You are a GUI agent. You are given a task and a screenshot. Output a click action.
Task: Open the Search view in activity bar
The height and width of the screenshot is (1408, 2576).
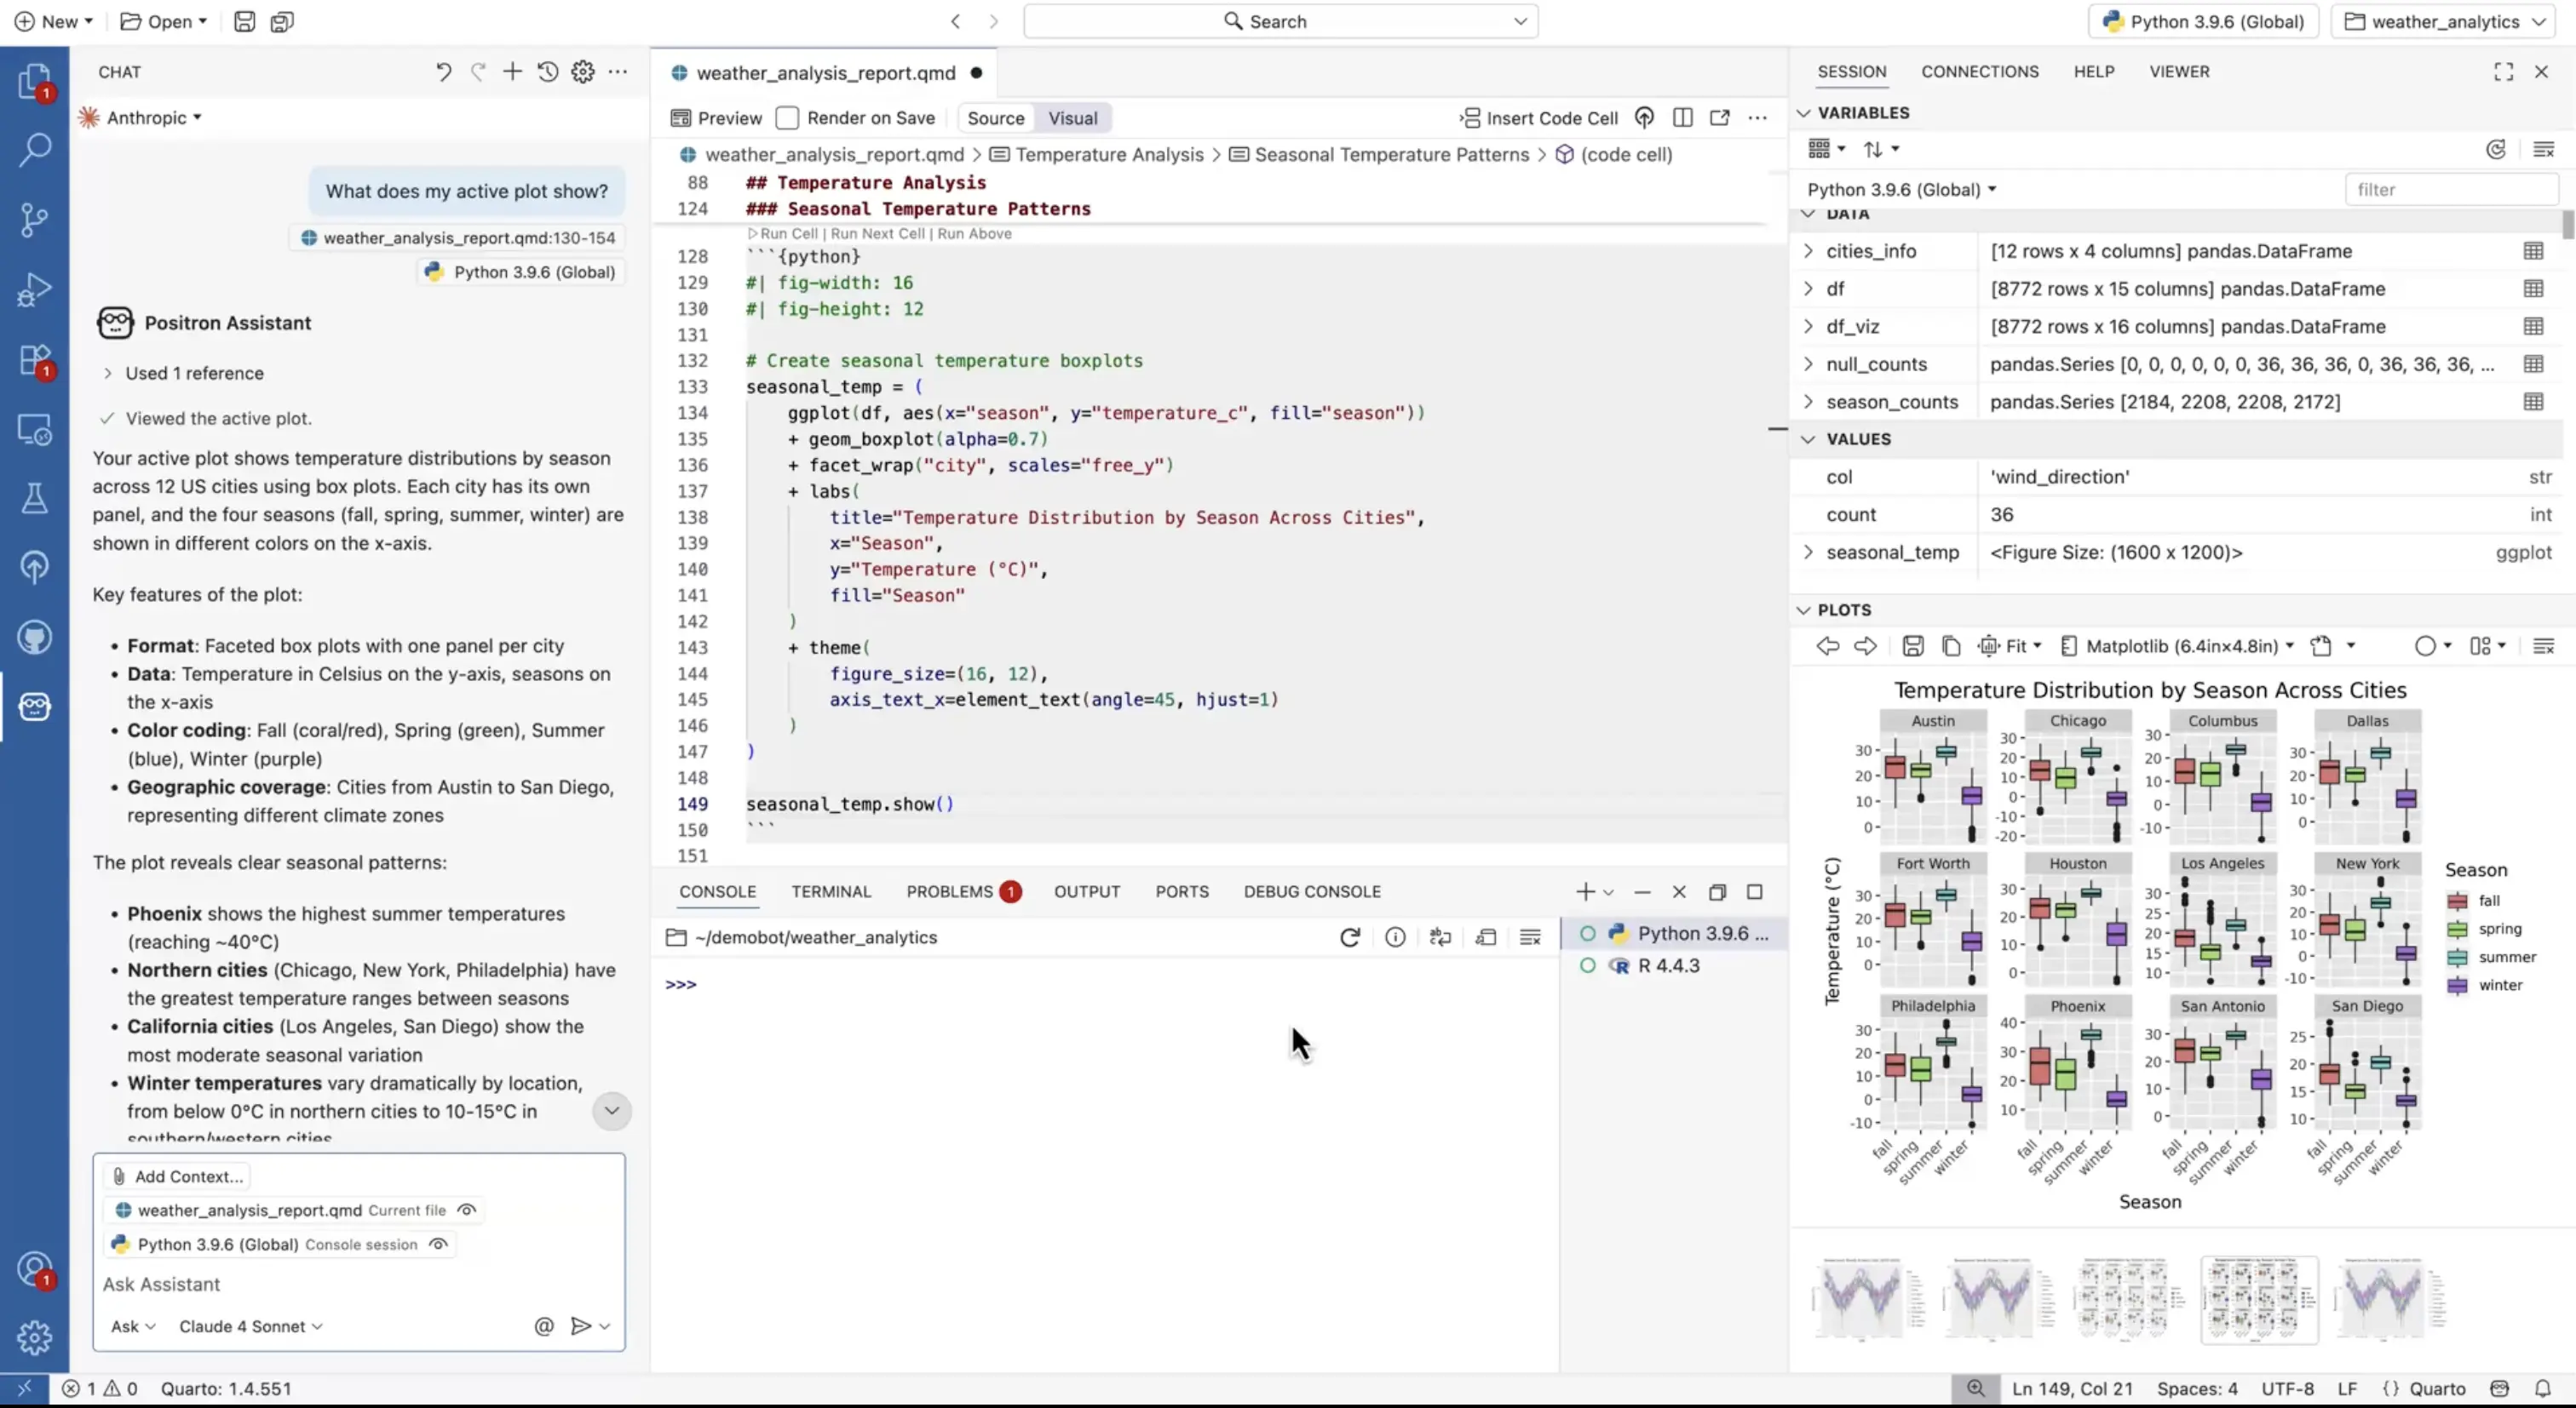(x=34, y=150)
